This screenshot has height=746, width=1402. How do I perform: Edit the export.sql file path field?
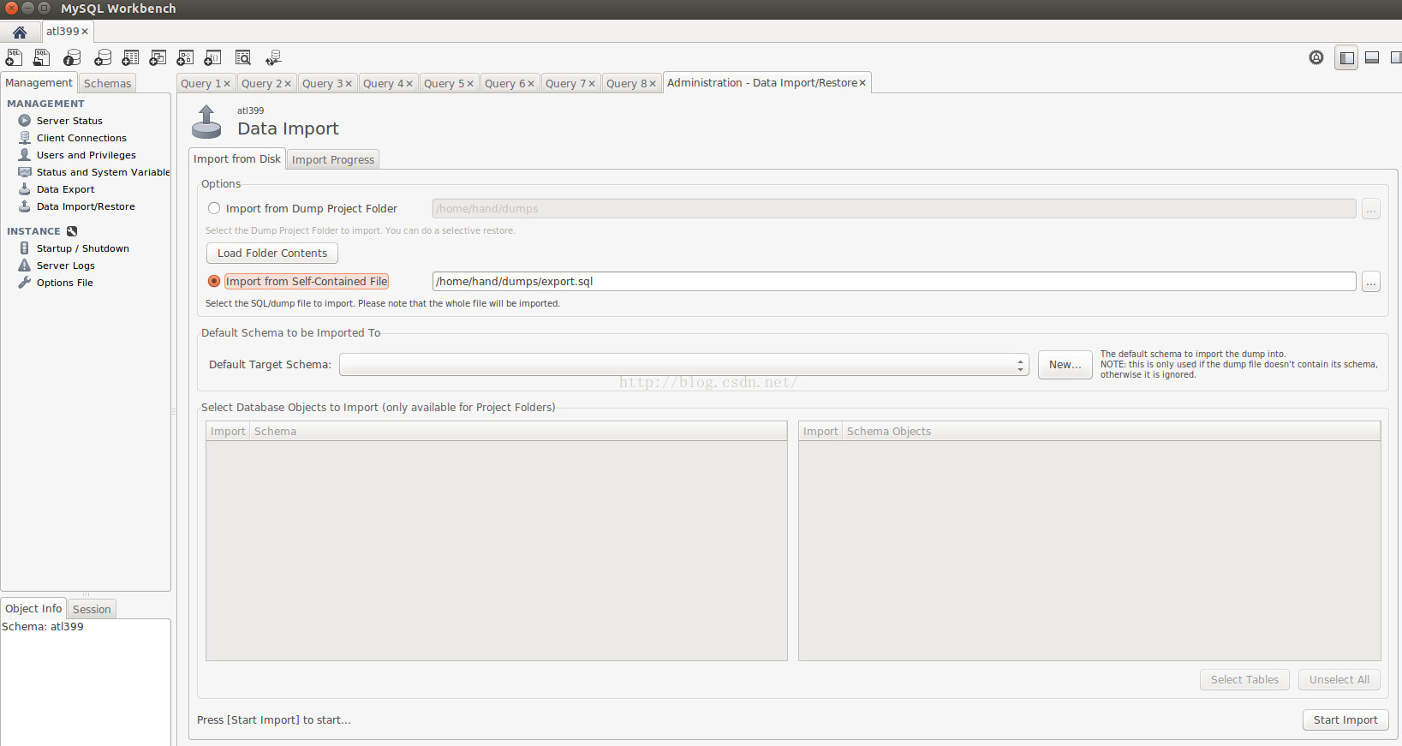click(x=894, y=281)
